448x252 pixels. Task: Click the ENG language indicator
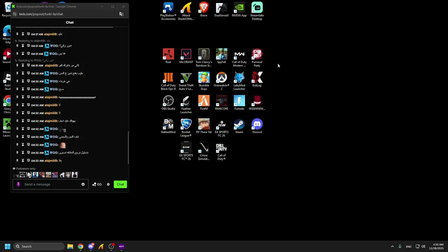[408, 247]
